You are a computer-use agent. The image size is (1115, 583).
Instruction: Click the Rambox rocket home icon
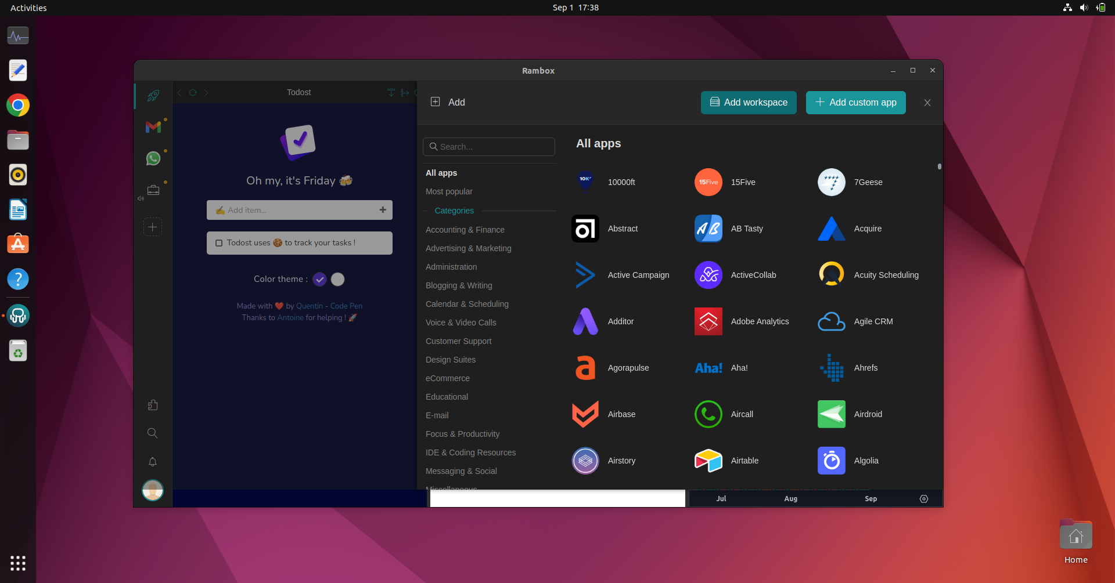153,96
